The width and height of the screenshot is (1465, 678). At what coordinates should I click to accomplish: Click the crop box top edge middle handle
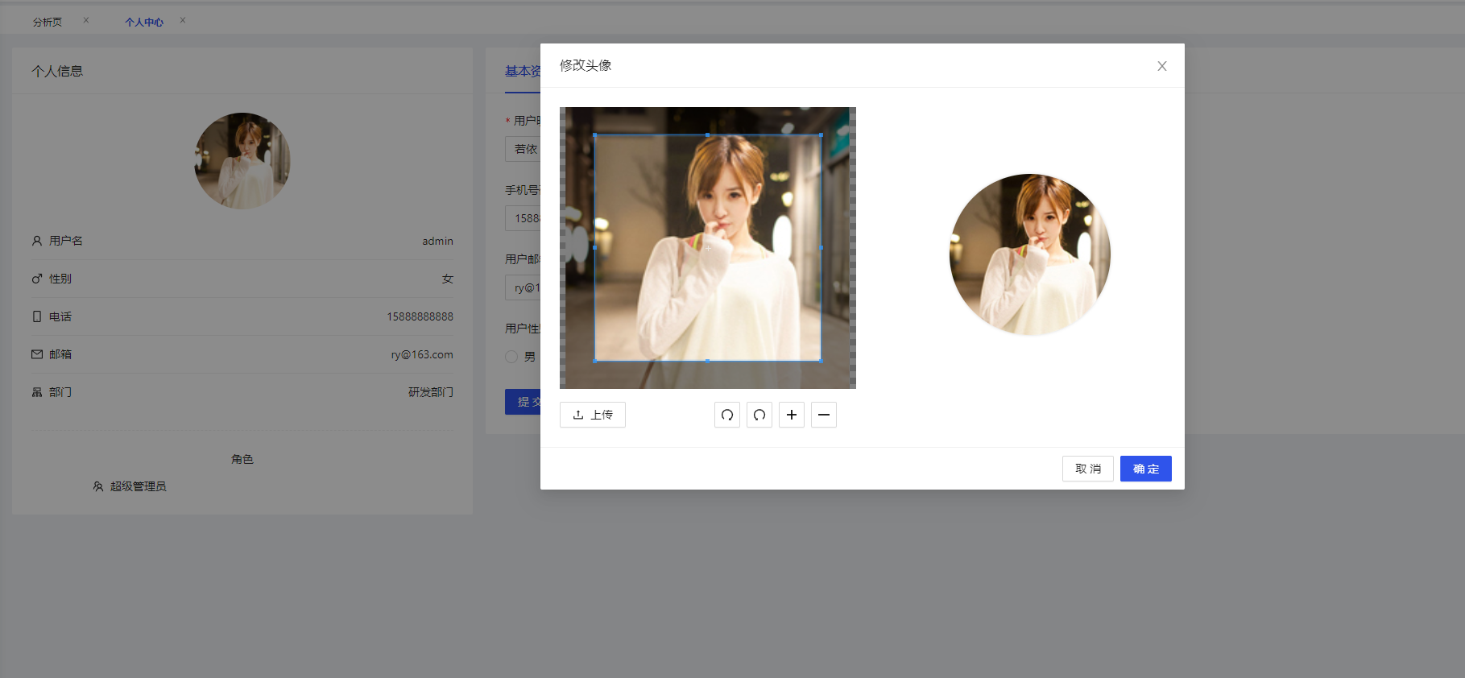[708, 135]
